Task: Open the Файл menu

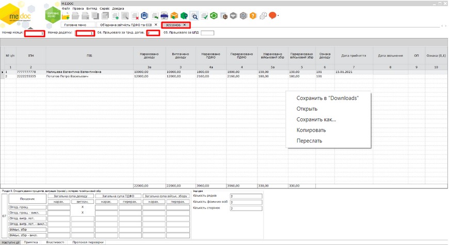Action: coord(66,9)
